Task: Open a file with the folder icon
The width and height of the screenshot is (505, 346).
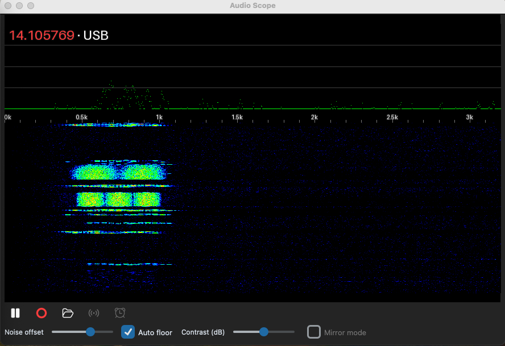Action: point(68,313)
